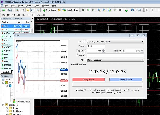Select the D1 timeframe

[33, 15]
